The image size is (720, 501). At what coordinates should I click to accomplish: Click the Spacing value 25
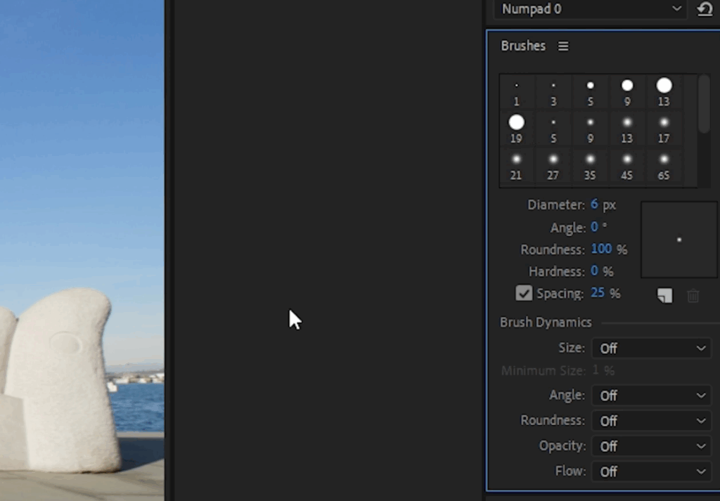coord(598,293)
